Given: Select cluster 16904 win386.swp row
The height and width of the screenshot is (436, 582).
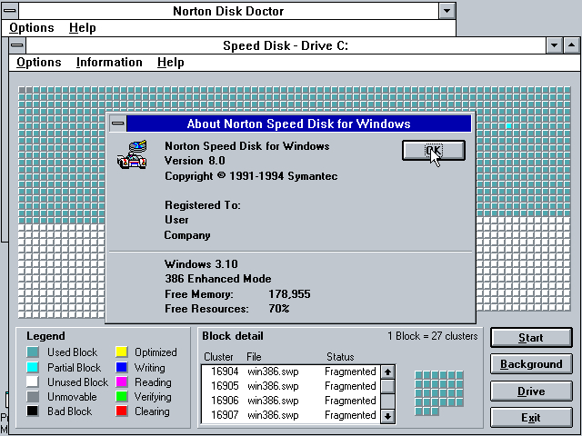Looking at the screenshot, I should click(x=289, y=372).
